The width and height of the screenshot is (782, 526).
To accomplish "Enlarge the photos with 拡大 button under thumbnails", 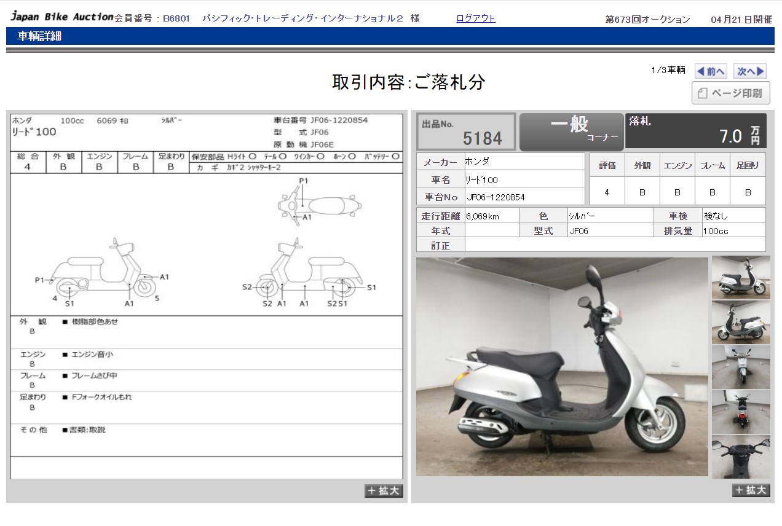I will point(751,490).
